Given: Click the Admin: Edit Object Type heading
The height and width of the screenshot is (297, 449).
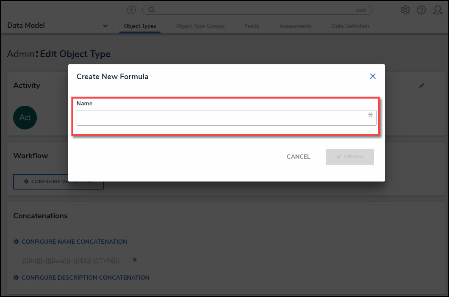Looking at the screenshot, I should pyautogui.click(x=59, y=54).
